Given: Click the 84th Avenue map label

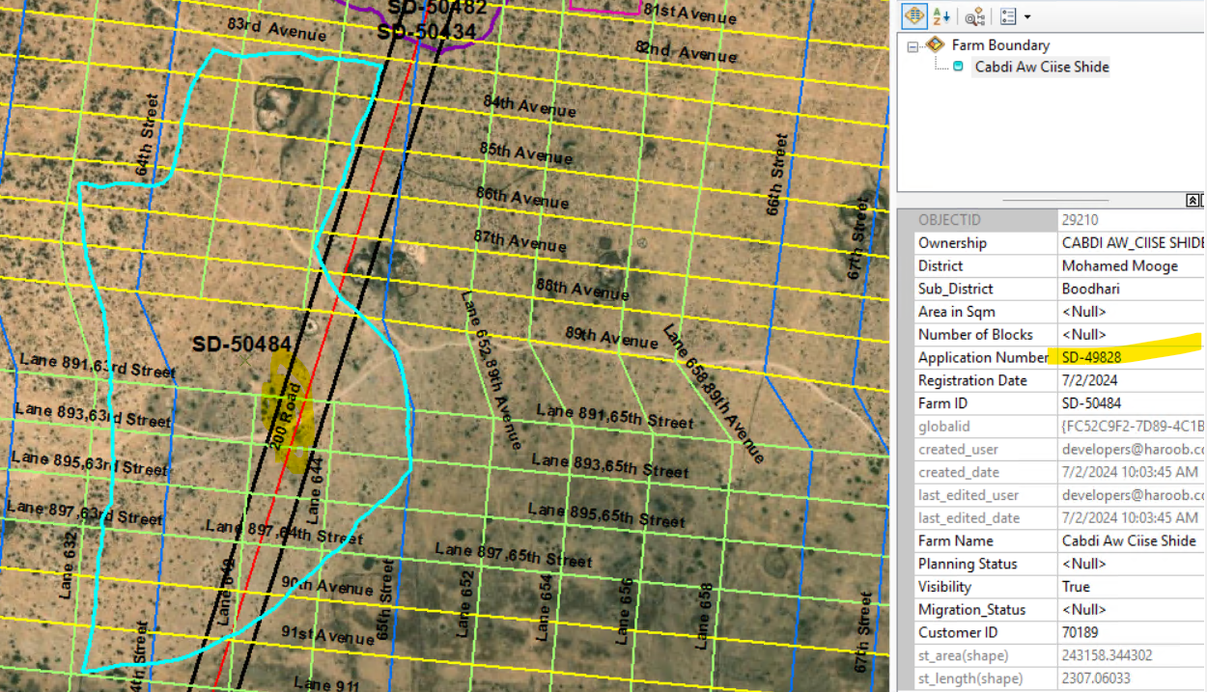Looking at the screenshot, I should tap(529, 105).
